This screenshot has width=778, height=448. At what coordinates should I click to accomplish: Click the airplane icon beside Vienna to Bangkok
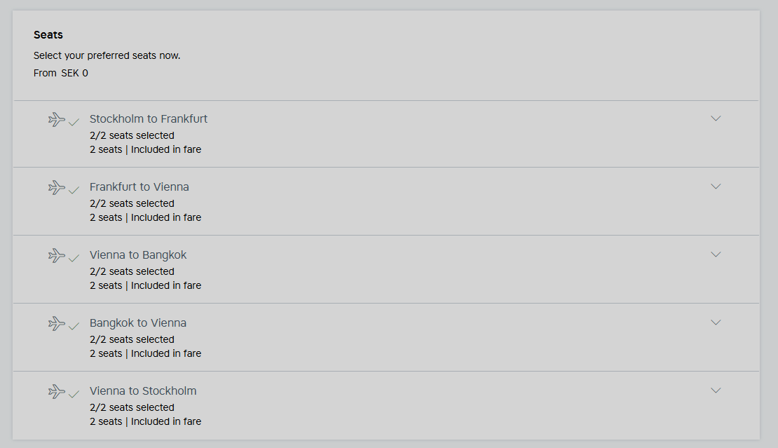coord(56,255)
